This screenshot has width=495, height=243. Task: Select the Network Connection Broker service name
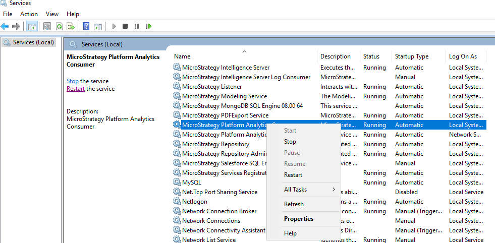coord(219,211)
